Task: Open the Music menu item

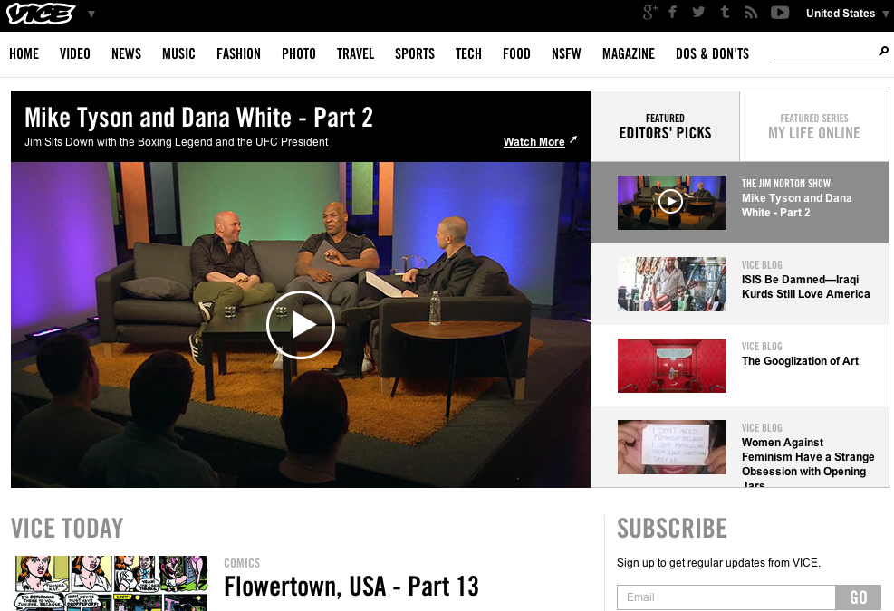Action: (178, 54)
